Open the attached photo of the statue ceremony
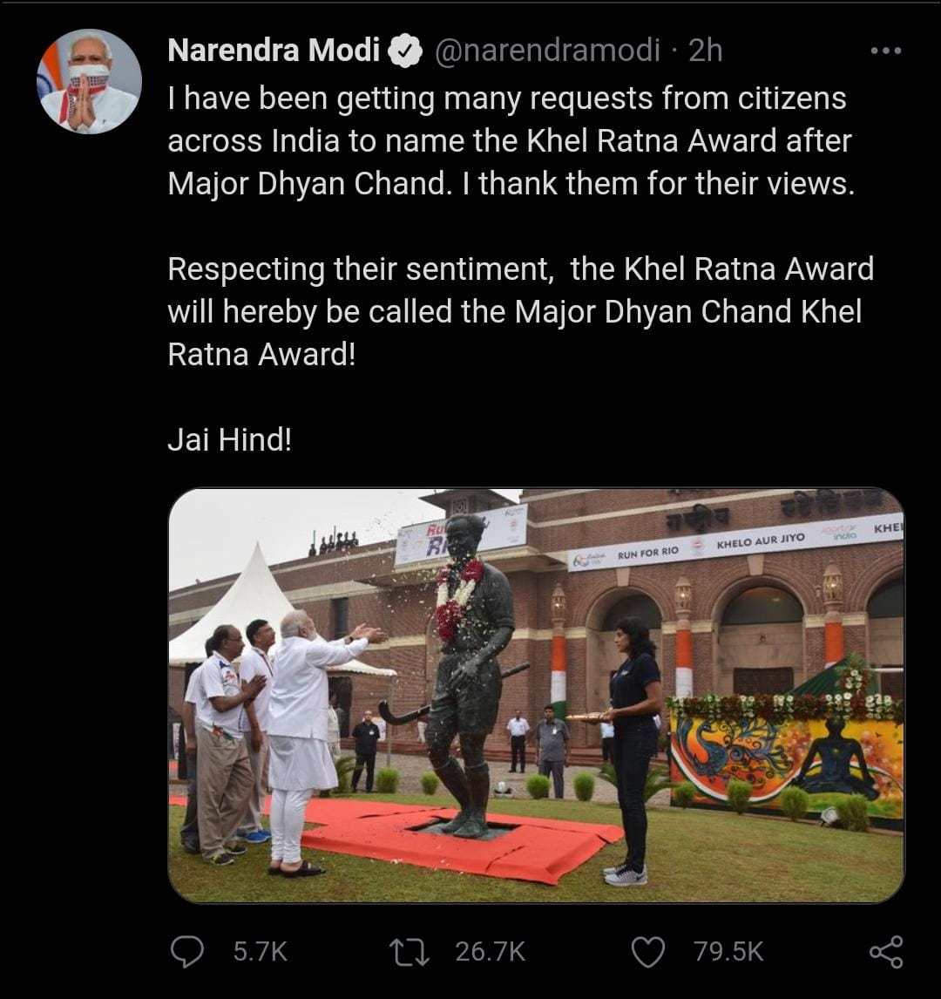This screenshot has width=941, height=999. pos(536,695)
